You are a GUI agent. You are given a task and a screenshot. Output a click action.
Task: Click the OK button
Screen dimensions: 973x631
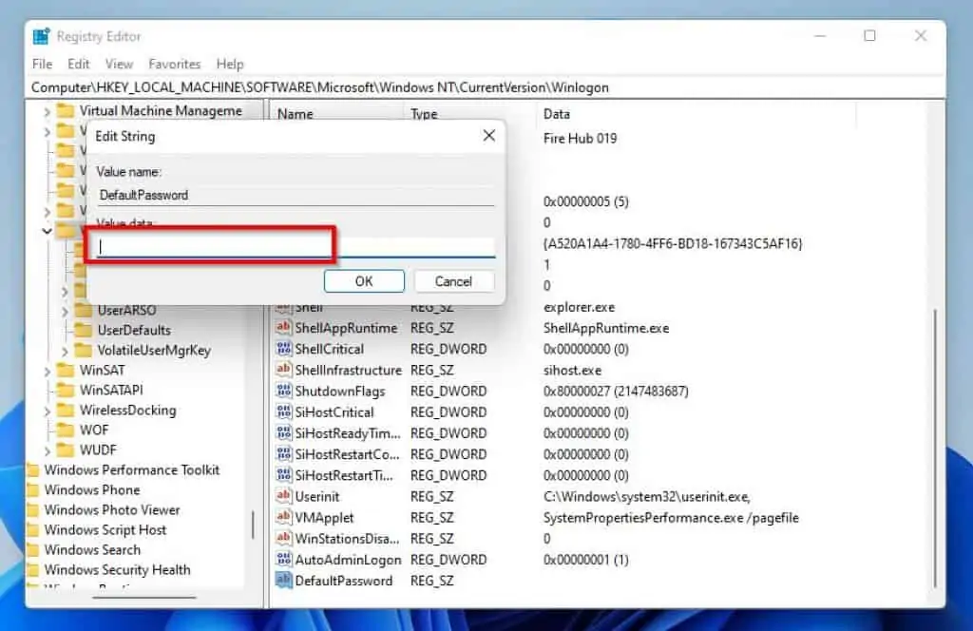coord(364,280)
